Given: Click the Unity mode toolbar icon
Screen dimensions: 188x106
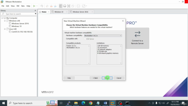Looking at the screenshot, I should (73, 6).
